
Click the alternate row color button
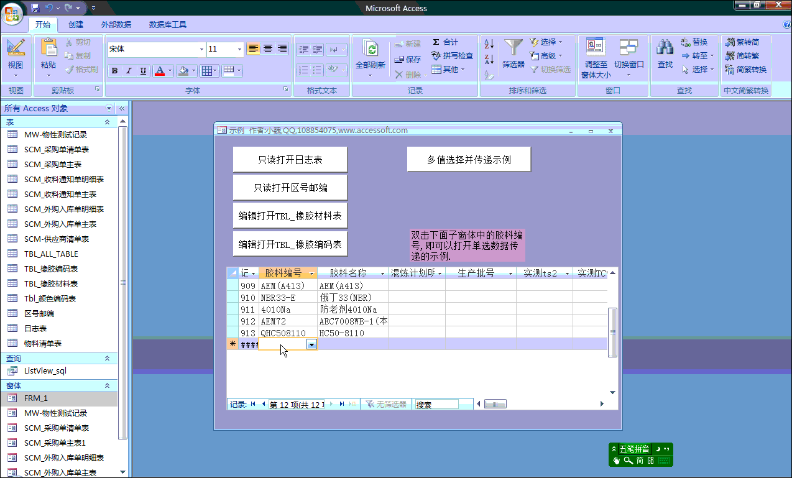coord(232,71)
